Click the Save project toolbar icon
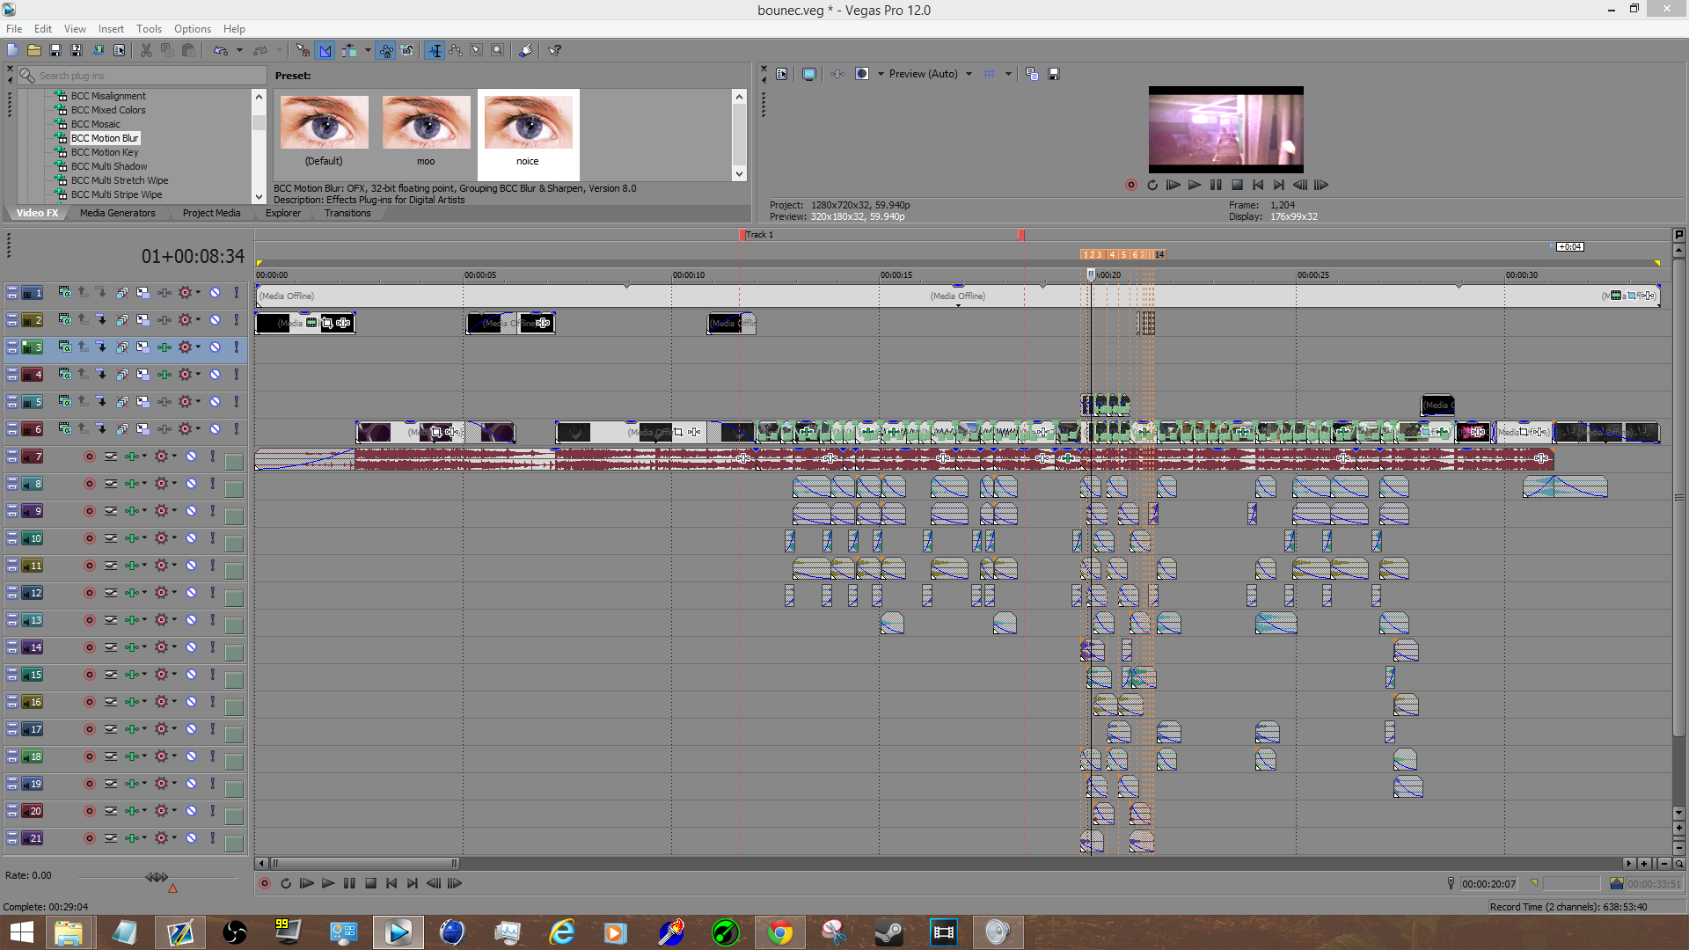Image resolution: width=1689 pixels, height=950 pixels. pos(55,51)
